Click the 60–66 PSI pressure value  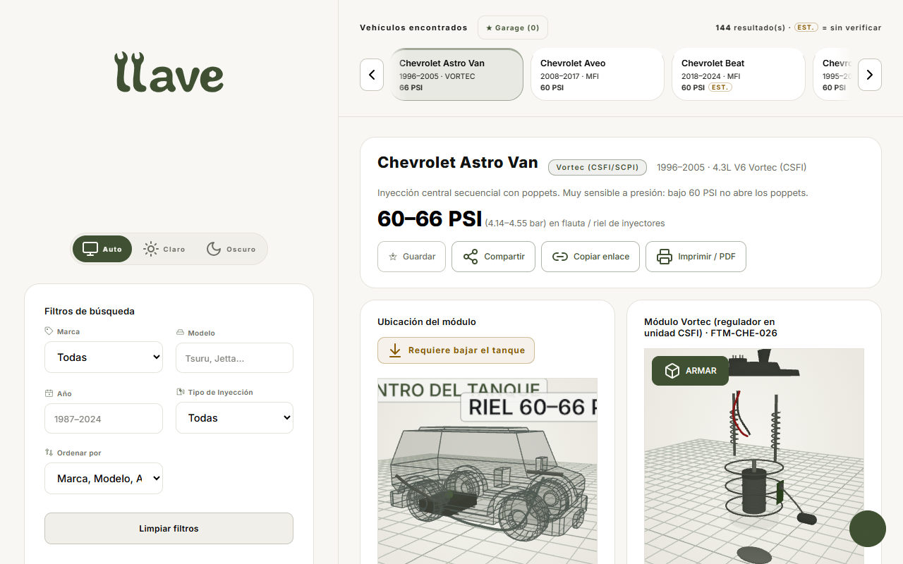(x=430, y=219)
